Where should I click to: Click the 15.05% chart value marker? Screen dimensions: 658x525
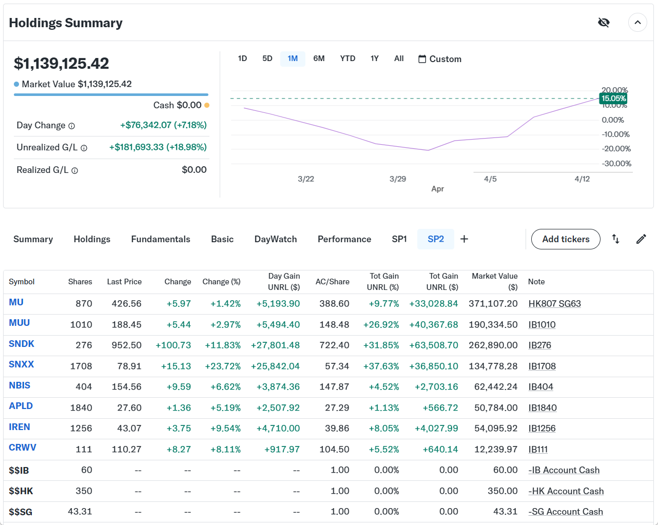coord(613,99)
